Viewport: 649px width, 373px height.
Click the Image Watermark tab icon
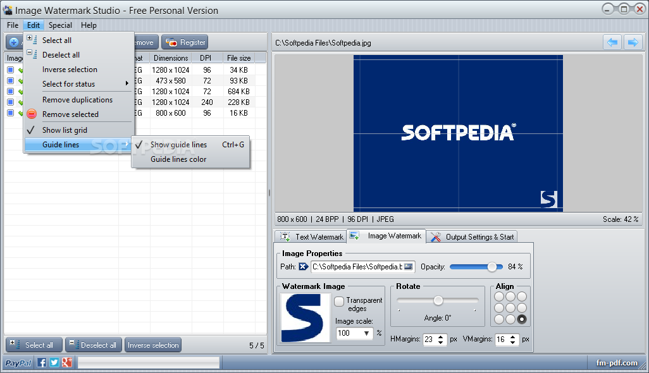[354, 236]
